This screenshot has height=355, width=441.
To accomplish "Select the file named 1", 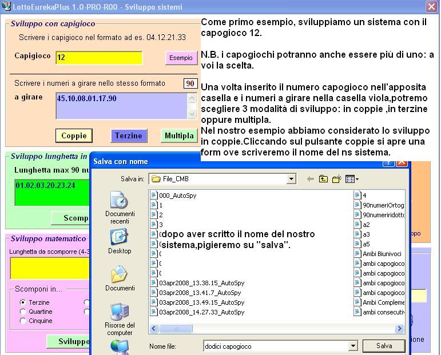I will tap(157, 205).
